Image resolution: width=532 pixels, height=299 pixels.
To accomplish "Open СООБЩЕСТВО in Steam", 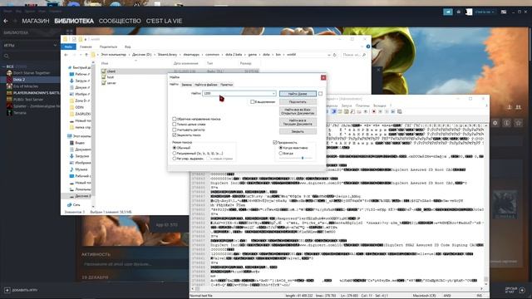I will point(120,21).
